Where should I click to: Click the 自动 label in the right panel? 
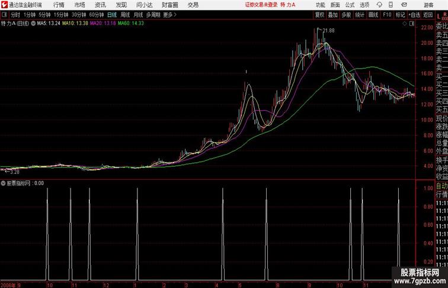441,186
